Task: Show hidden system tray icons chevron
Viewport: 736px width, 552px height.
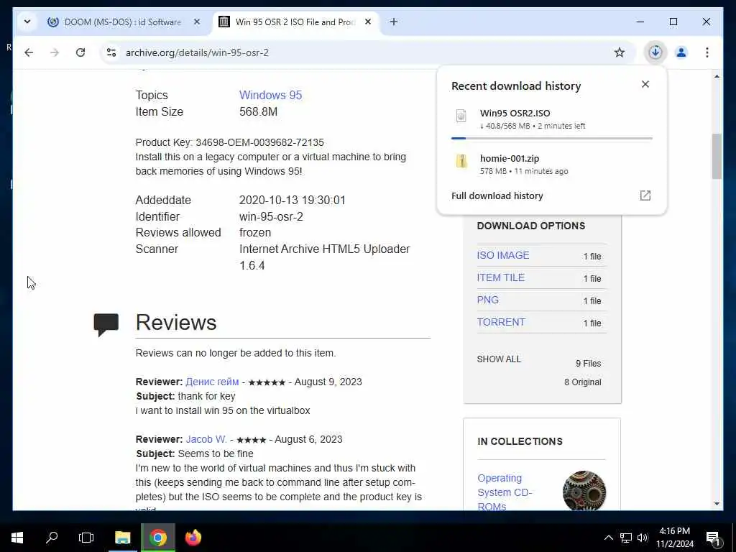Action: [608, 538]
